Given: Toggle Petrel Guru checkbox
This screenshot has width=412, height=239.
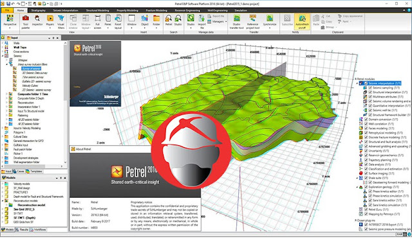Looking at the screenshot, I should click(x=366, y=209).
